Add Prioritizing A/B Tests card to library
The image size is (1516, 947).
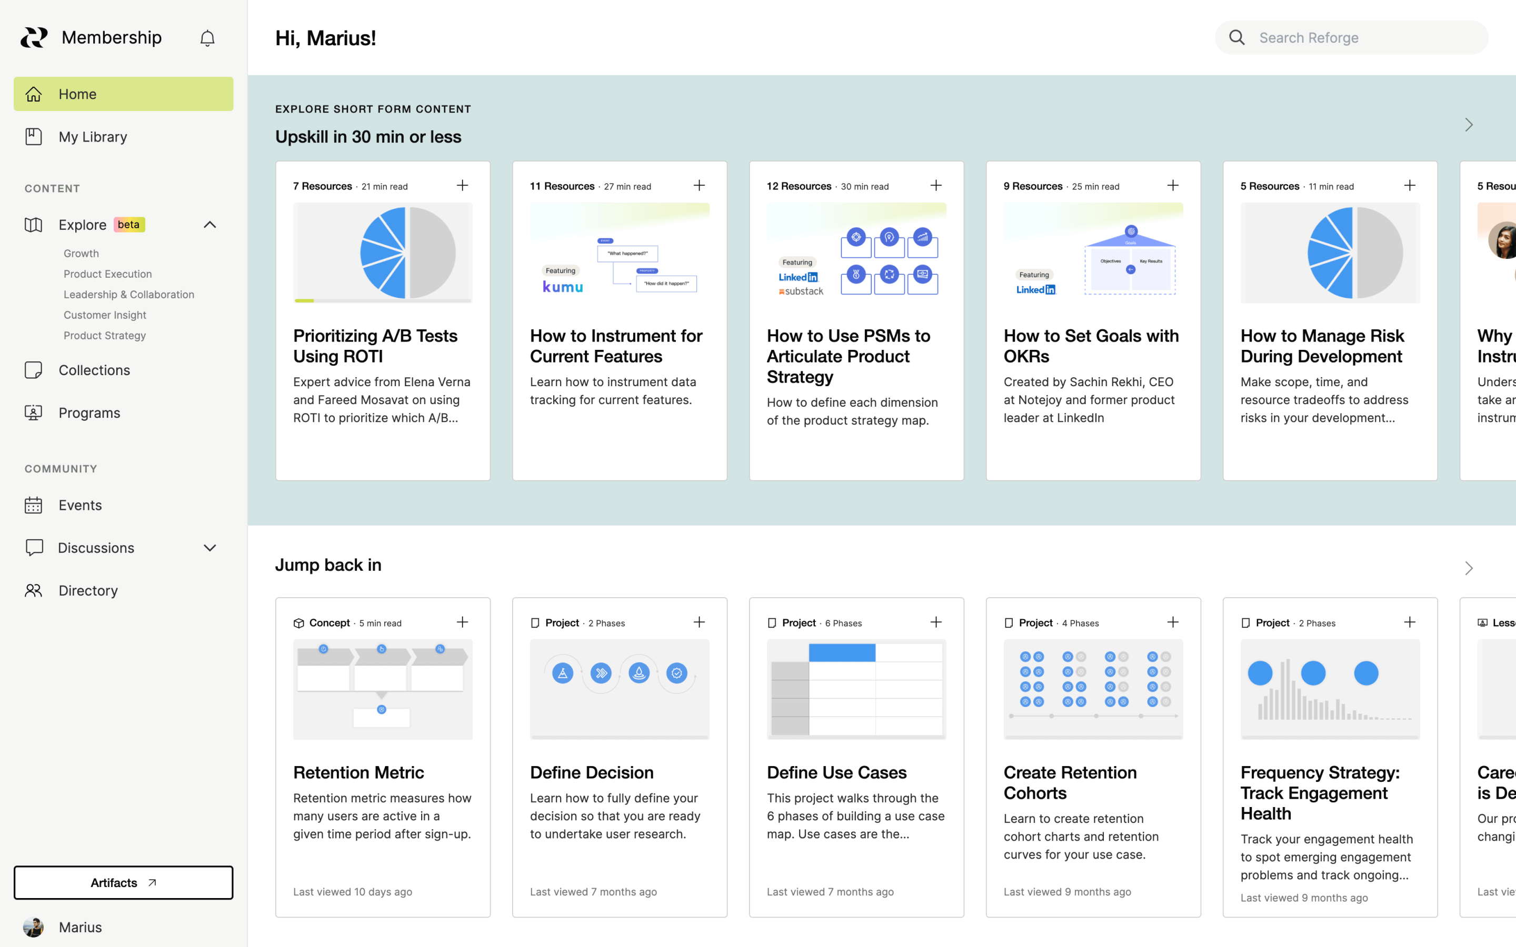click(462, 185)
